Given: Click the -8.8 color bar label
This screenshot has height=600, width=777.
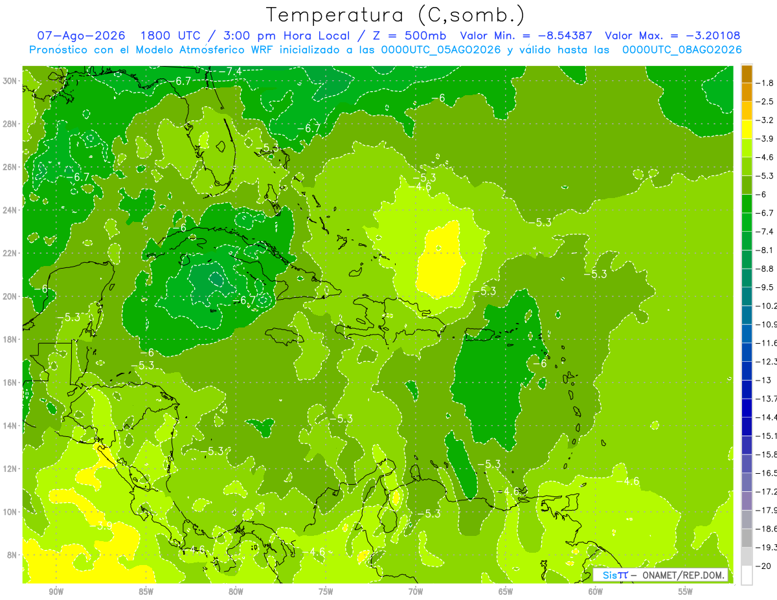Looking at the screenshot, I should tap(765, 269).
